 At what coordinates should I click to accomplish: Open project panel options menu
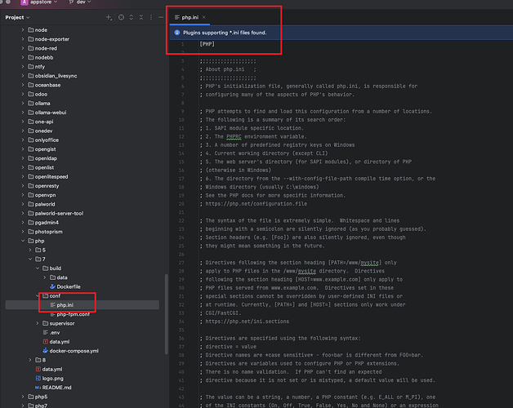151,17
